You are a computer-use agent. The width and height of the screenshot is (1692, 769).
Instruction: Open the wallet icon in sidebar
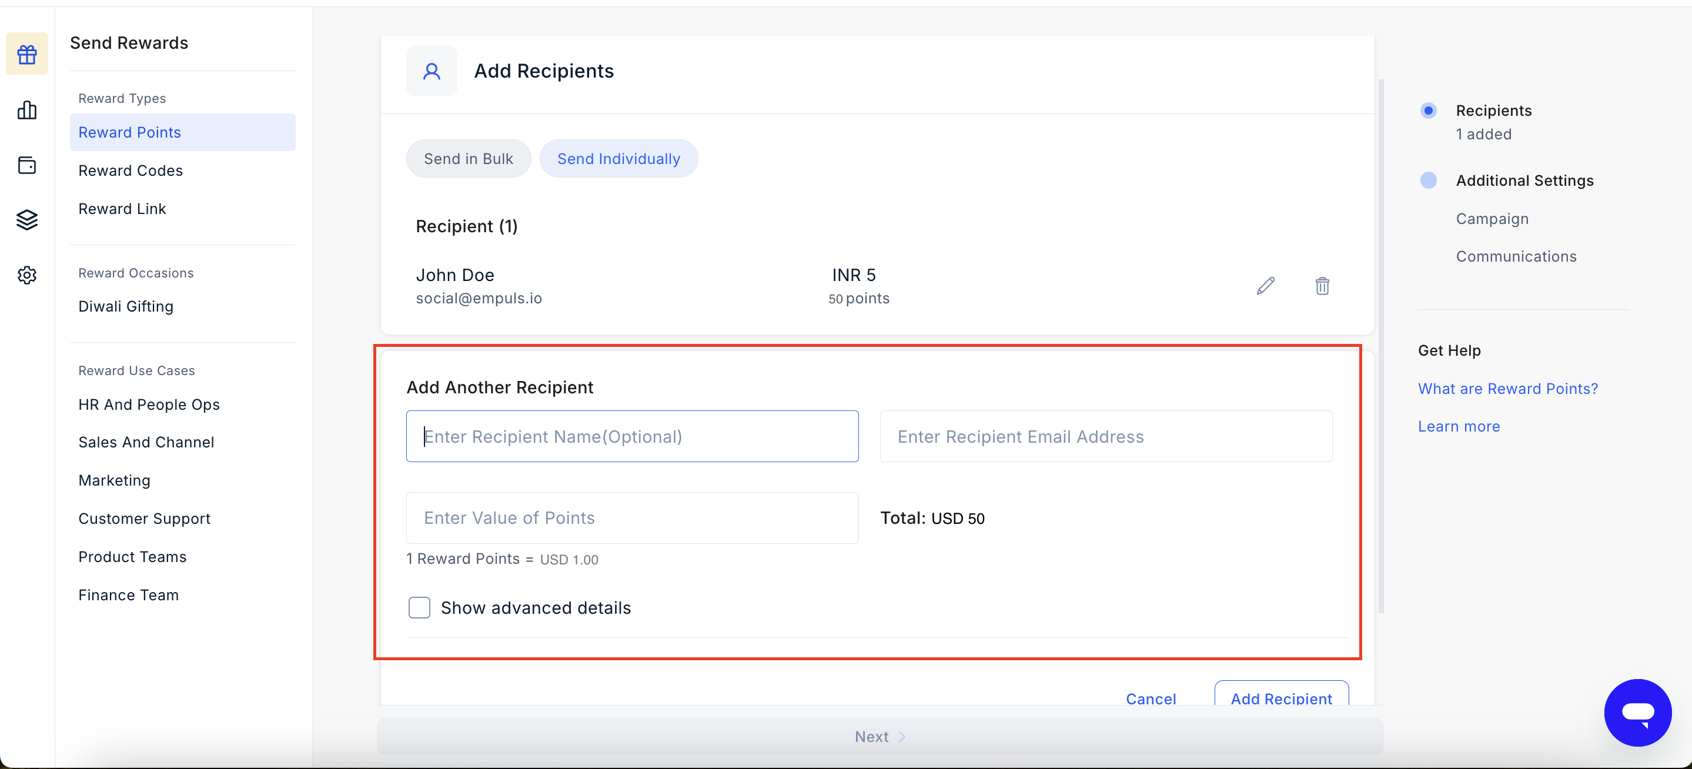[27, 165]
